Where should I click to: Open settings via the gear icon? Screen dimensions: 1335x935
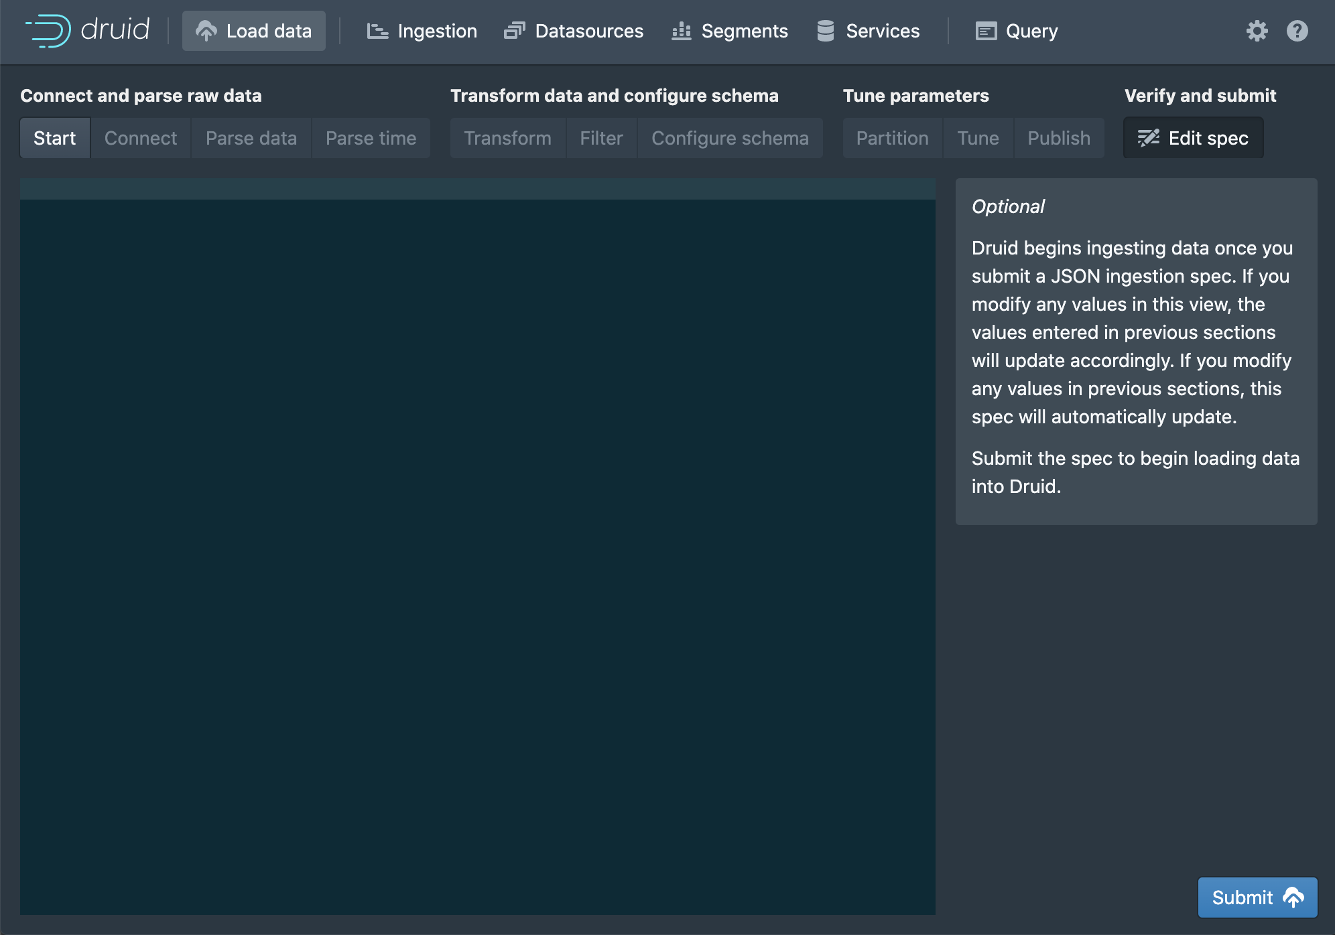1257,31
